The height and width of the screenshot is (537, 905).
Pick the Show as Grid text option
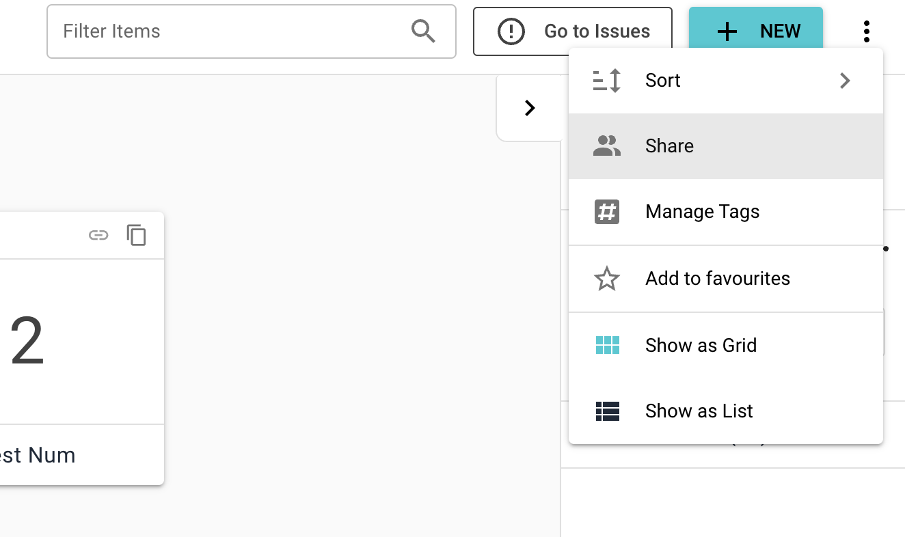point(701,345)
